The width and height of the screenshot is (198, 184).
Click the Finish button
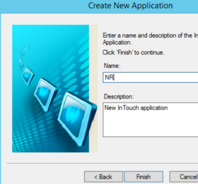144,177
